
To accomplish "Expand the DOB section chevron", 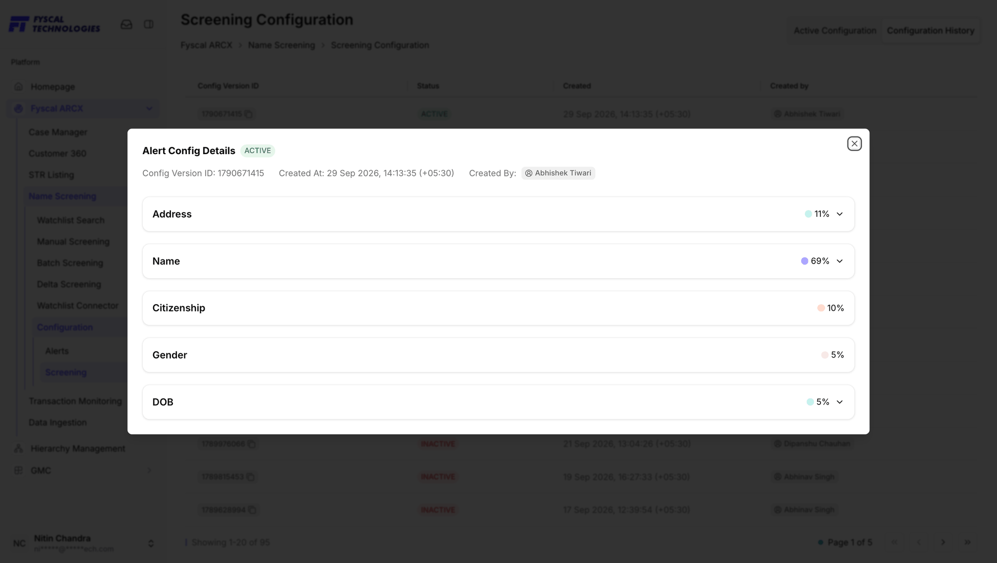I will click(840, 402).
